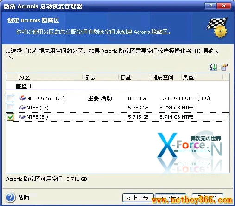Open the column chooser icon
Image resolution: width=235 pixels, height=206 pixels.
click(x=224, y=67)
